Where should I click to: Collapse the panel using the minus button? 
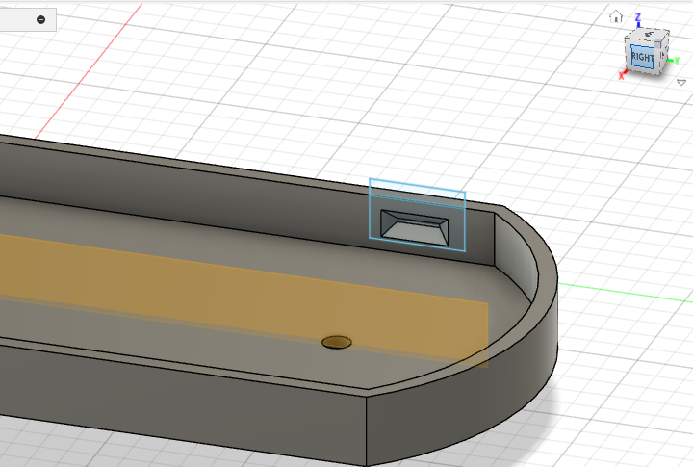[40, 19]
